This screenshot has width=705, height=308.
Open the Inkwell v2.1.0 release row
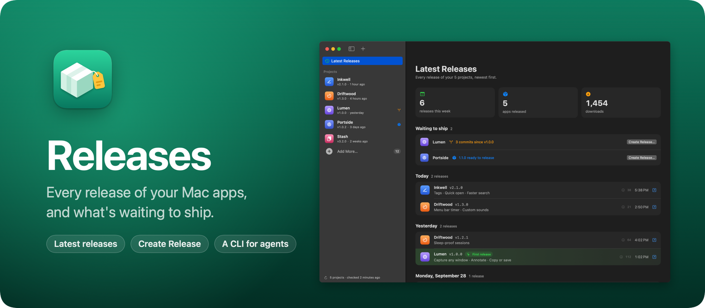click(538, 190)
